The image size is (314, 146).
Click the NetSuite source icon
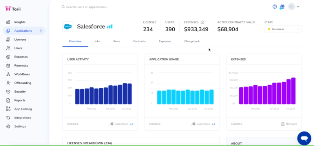tap(283, 124)
